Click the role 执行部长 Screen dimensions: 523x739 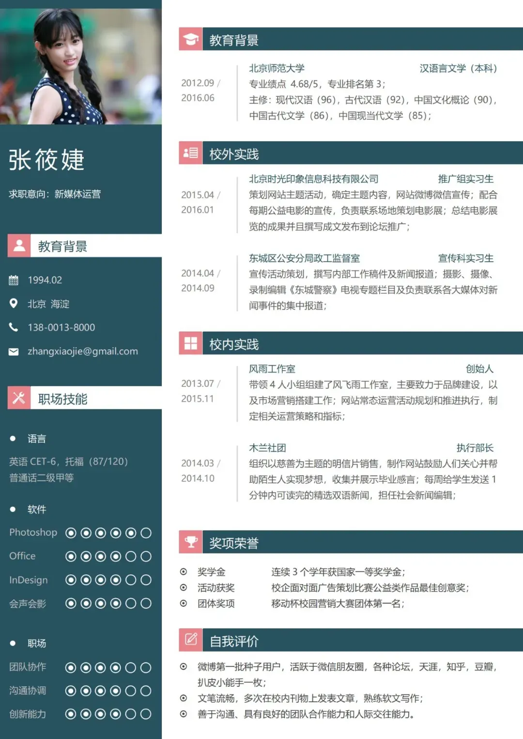475,448
